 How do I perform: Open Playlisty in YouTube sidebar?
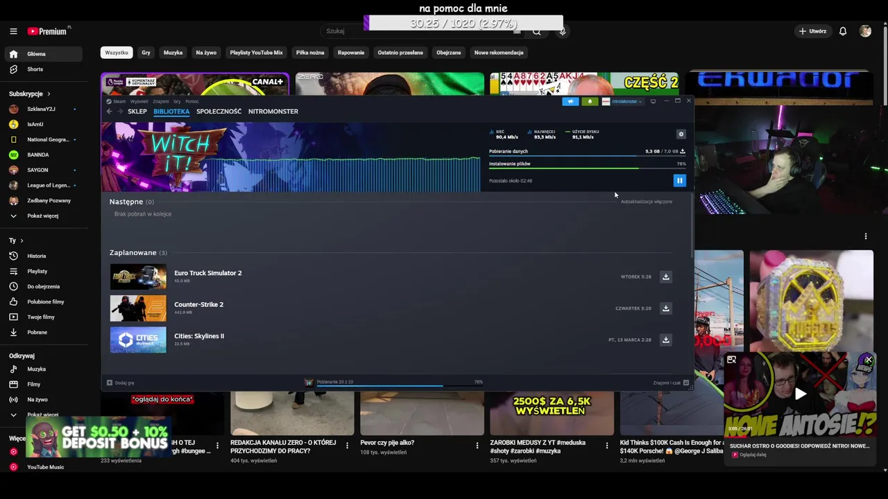[43, 271]
